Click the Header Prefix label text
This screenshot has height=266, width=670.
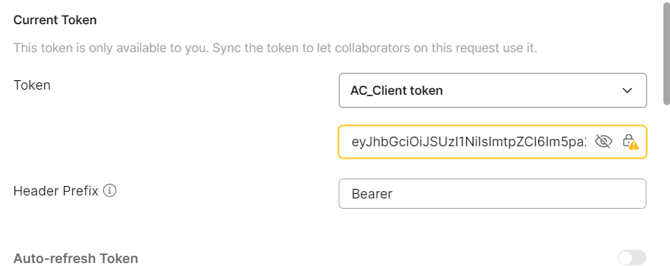[x=56, y=190]
